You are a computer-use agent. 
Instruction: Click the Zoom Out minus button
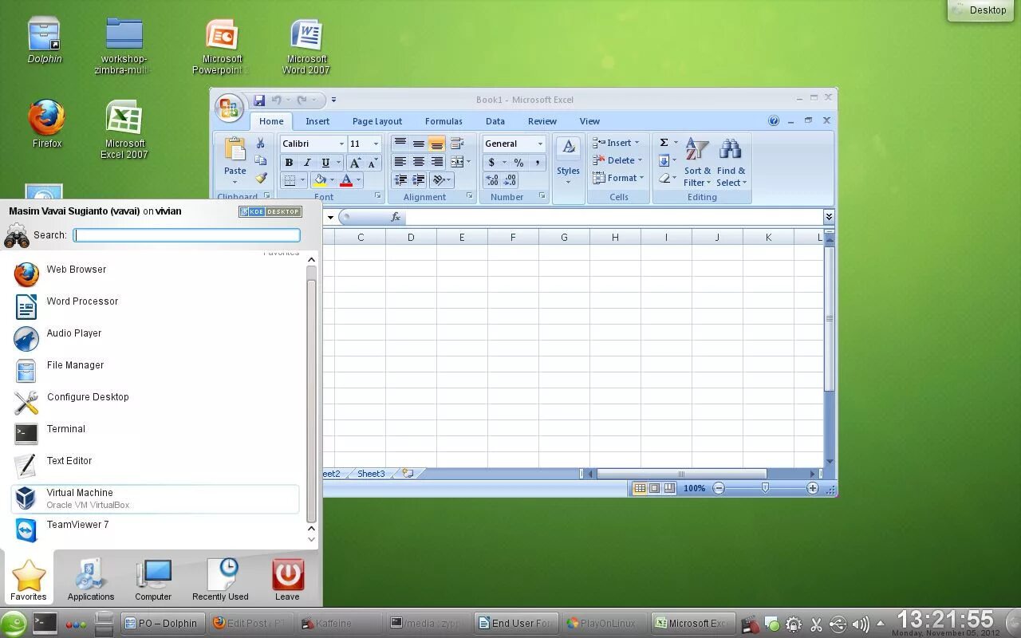click(x=719, y=488)
